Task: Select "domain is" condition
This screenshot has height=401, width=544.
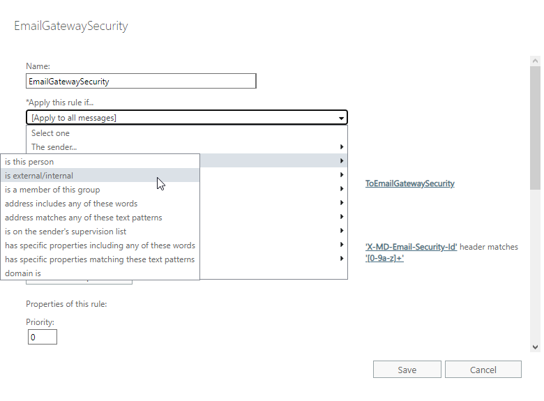Action: coord(23,273)
